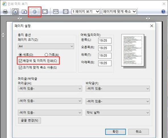
Task: Uncheck 배경색 및 이미지 인쇄 checkbox
Action: point(20,61)
